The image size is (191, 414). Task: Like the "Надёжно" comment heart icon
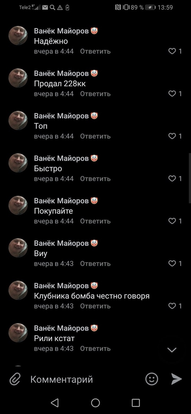pyautogui.click(x=172, y=51)
